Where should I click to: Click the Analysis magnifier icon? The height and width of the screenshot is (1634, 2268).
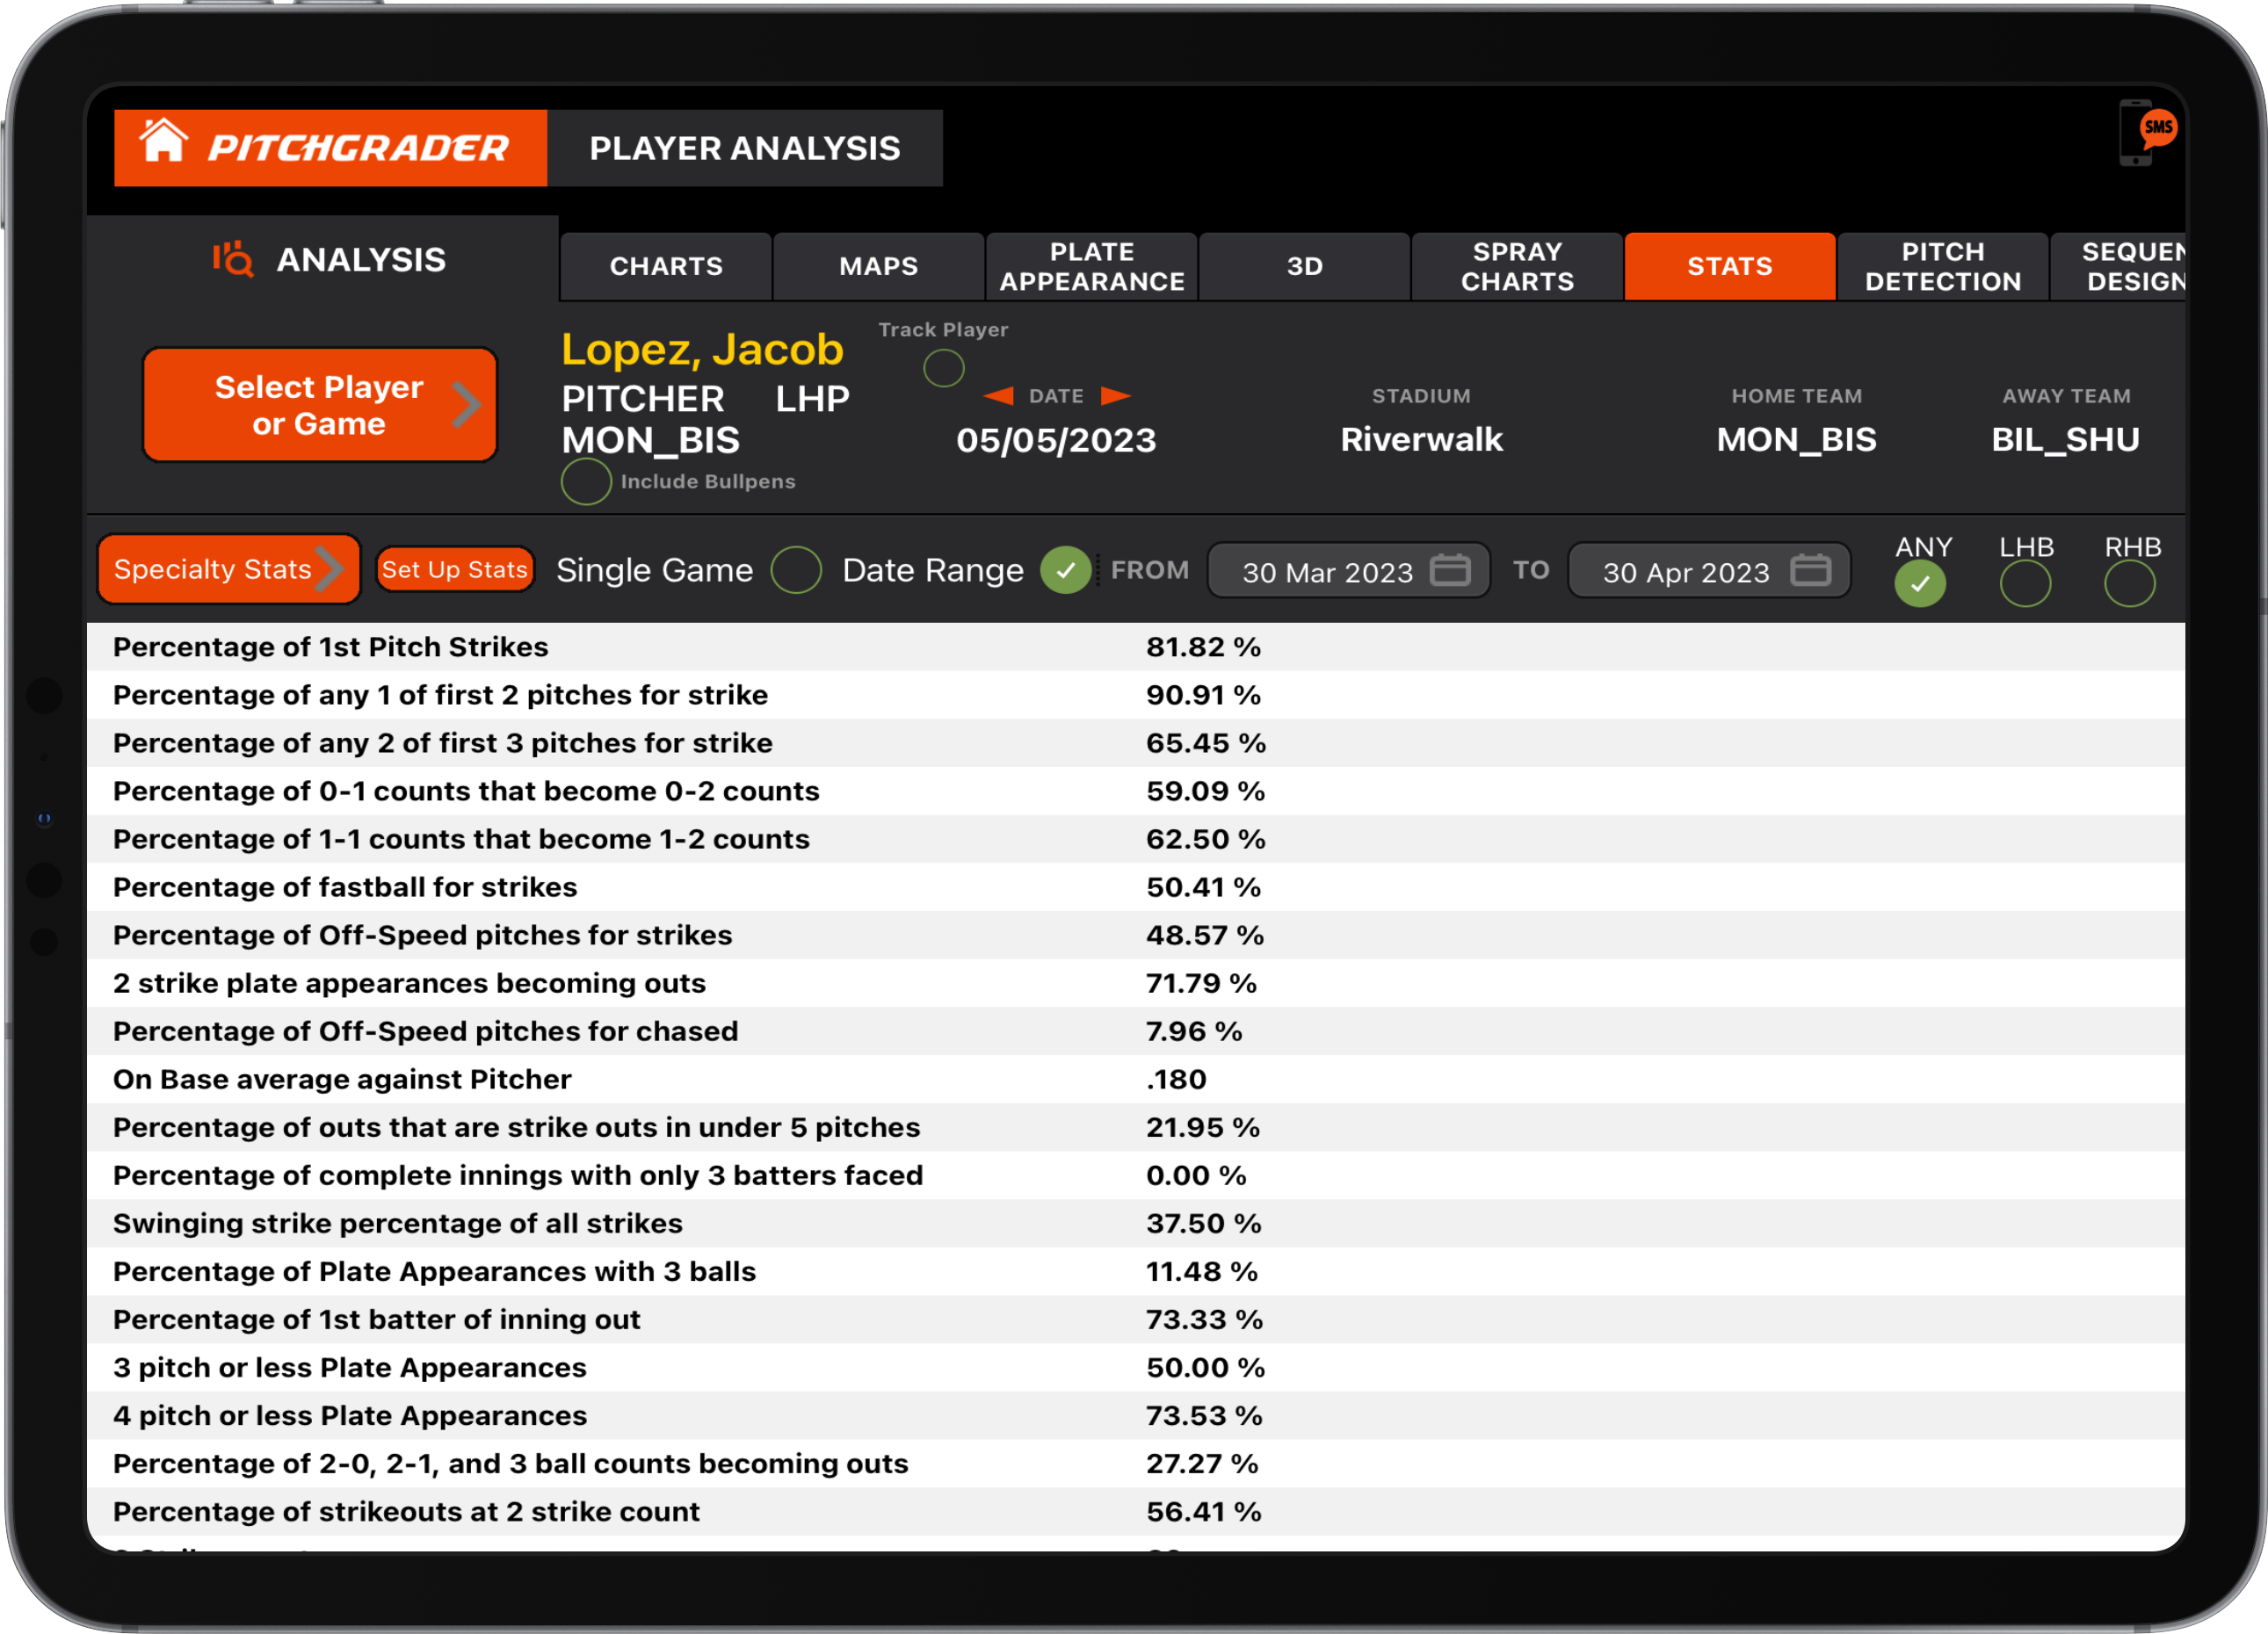point(233,261)
